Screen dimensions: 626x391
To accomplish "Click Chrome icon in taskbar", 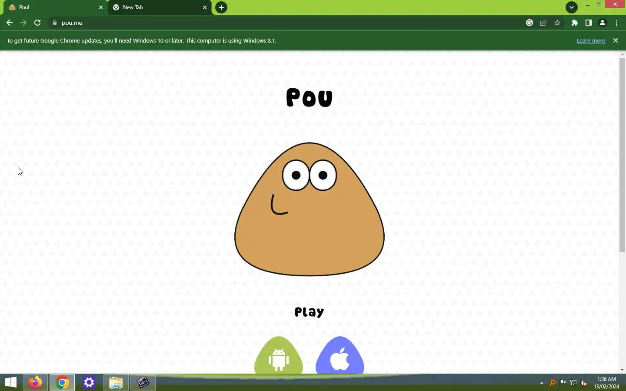I will coord(62,382).
